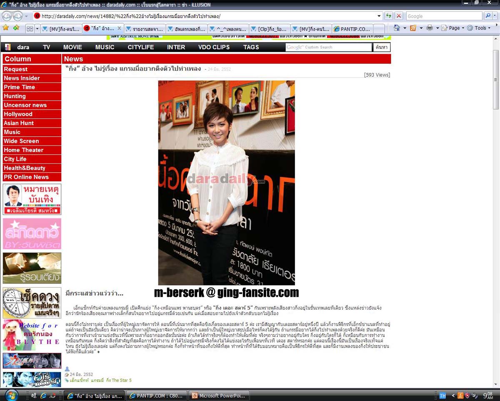
Task: Click the Google Custom Search box on site
Action: (328, 47)
